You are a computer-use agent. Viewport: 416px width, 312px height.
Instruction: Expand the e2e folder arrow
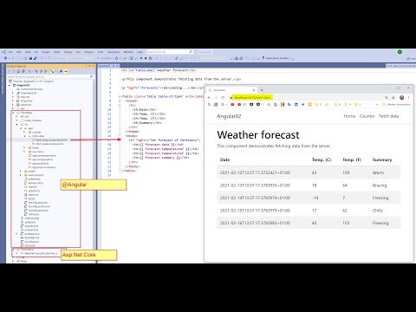coord(16,116)
